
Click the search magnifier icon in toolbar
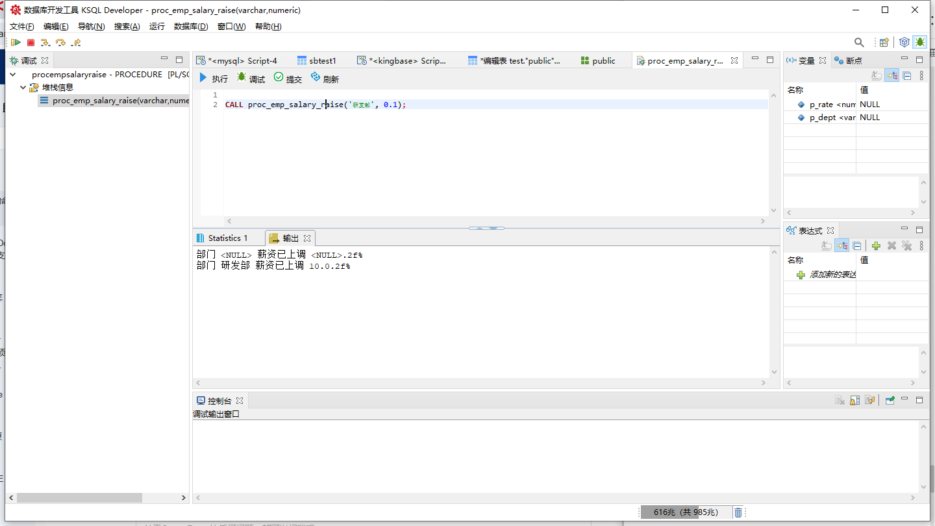coord(859,42)
